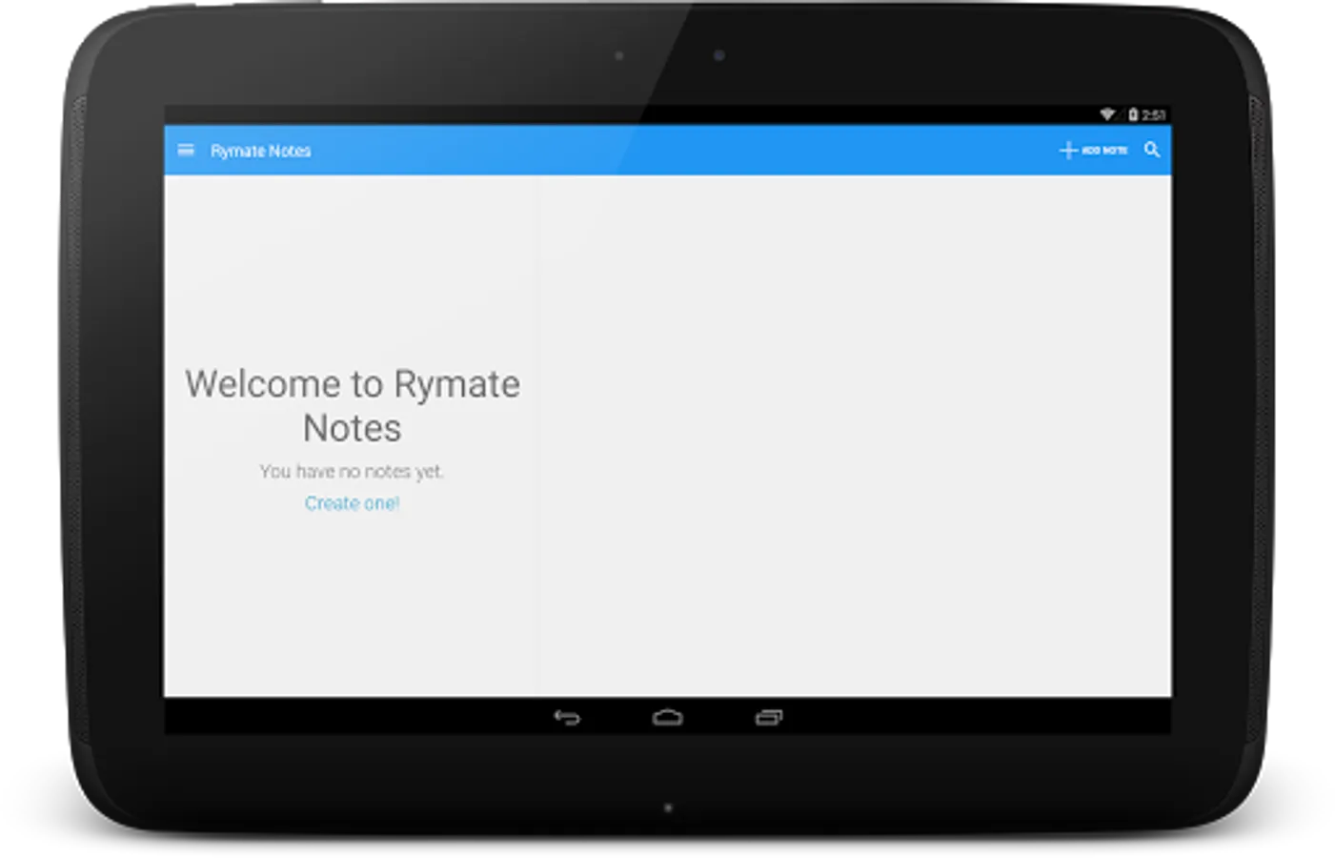
Task: Tap the Wi-Fi status icon
Action: pos(1107,114)
